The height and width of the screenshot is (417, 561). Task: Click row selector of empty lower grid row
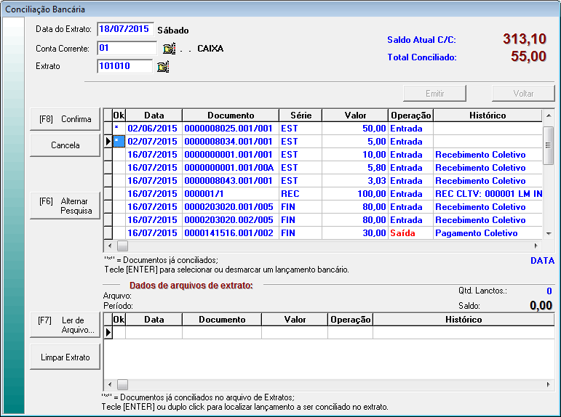point(108,332)
